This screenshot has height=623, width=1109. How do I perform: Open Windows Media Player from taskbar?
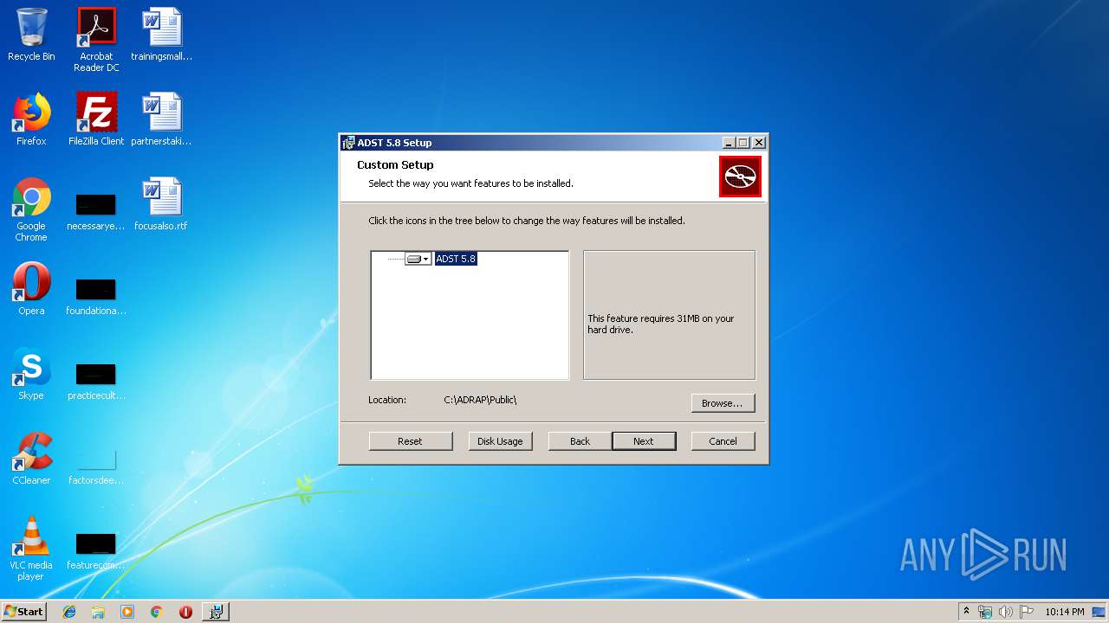coord(127,612)
